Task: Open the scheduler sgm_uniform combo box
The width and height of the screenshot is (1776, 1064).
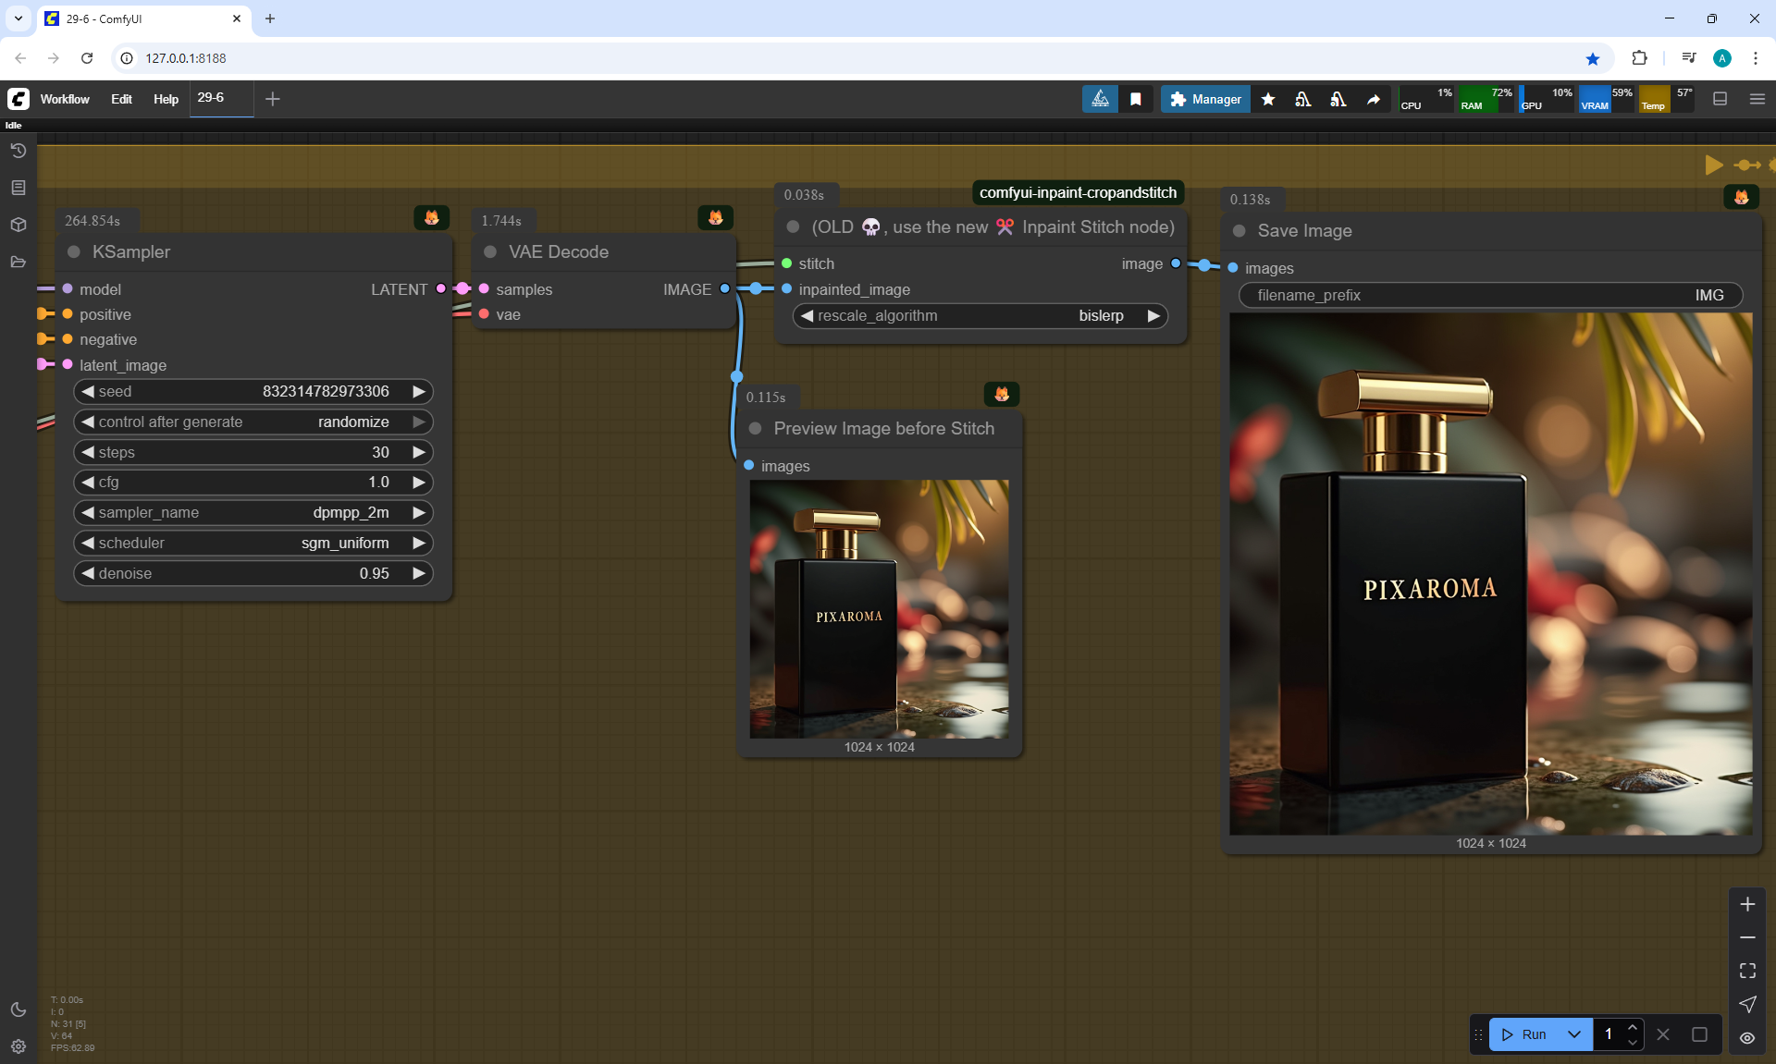Action: [x=253, y=543]
